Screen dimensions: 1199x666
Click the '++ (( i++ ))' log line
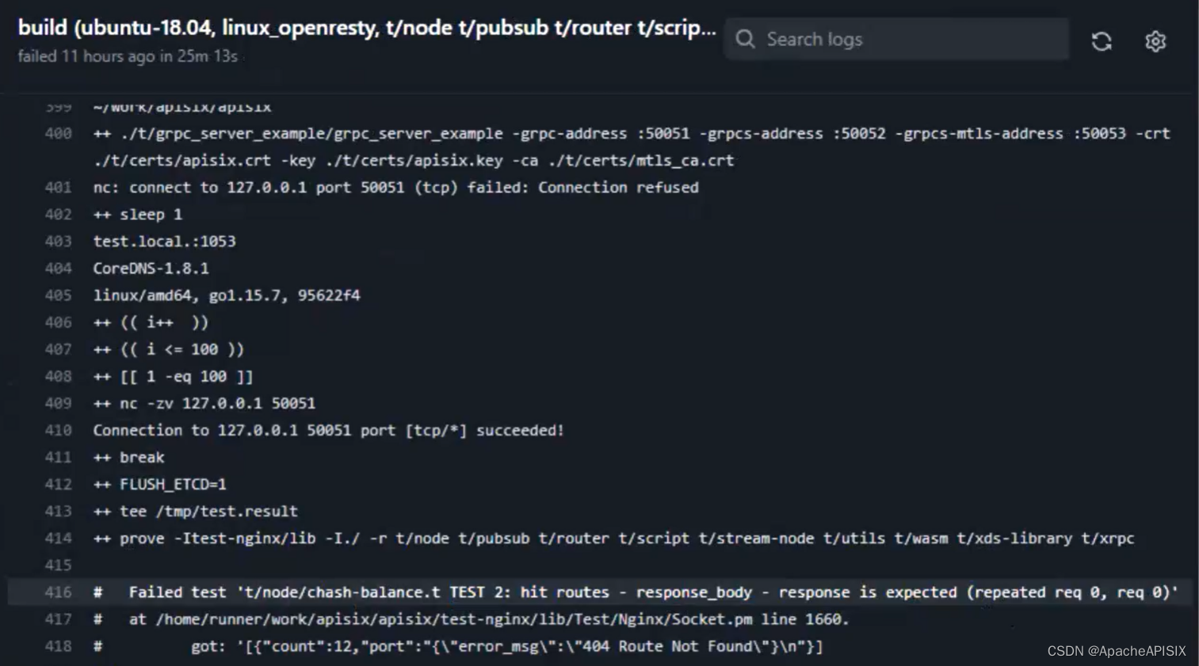[x=151, y=322]
